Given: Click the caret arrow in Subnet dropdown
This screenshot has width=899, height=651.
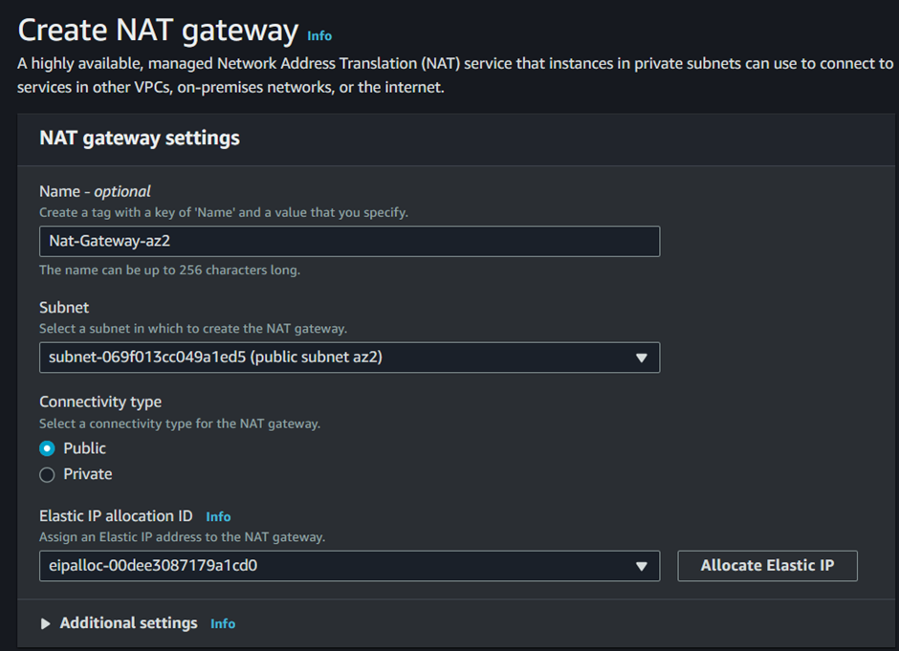Looking at the screenshot, I should [x=641, y=358].
